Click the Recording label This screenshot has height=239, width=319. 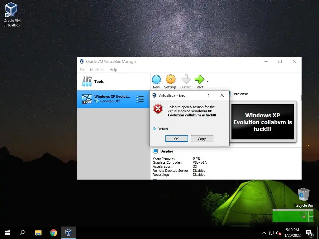coord(161,175)
